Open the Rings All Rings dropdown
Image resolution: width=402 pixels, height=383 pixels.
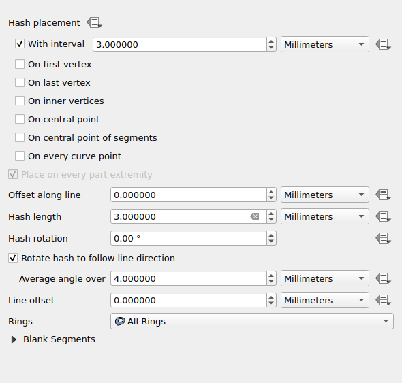[252, 321]
